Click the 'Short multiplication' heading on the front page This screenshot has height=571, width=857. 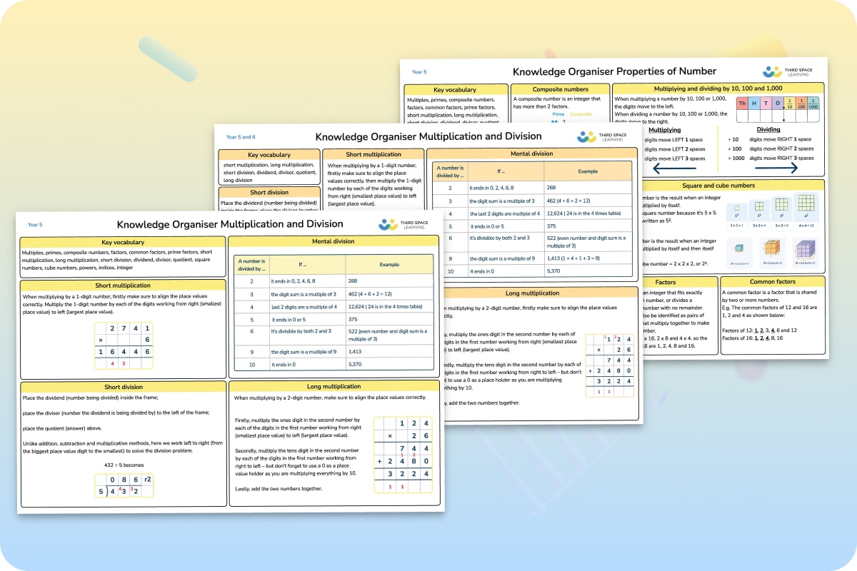tap(123, 285)
